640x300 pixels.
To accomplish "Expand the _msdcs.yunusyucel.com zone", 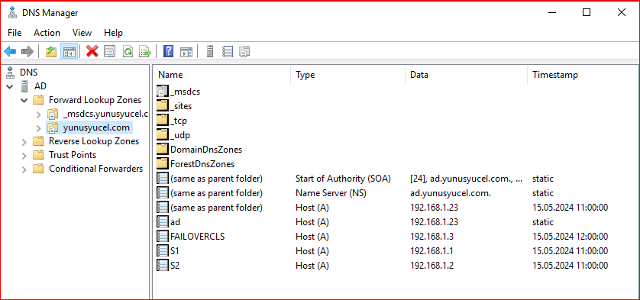I will [39, 114].
